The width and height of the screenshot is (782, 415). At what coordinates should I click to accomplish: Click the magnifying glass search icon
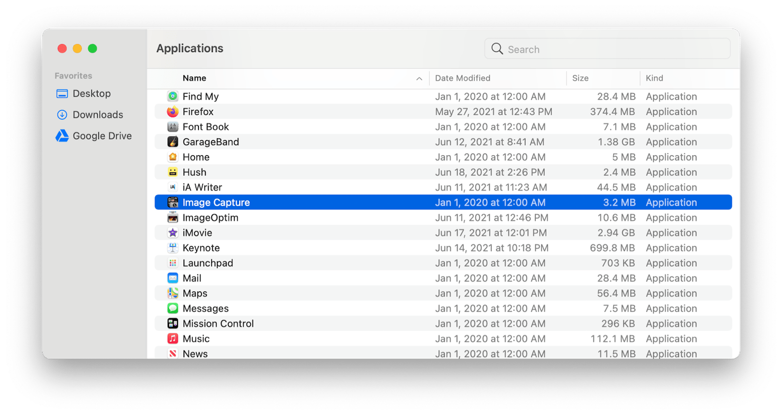point(497,49)
